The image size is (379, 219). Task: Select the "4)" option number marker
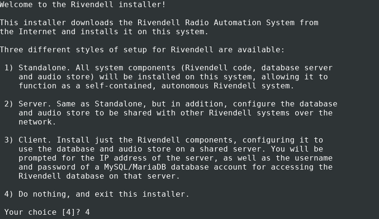(9, 194)
